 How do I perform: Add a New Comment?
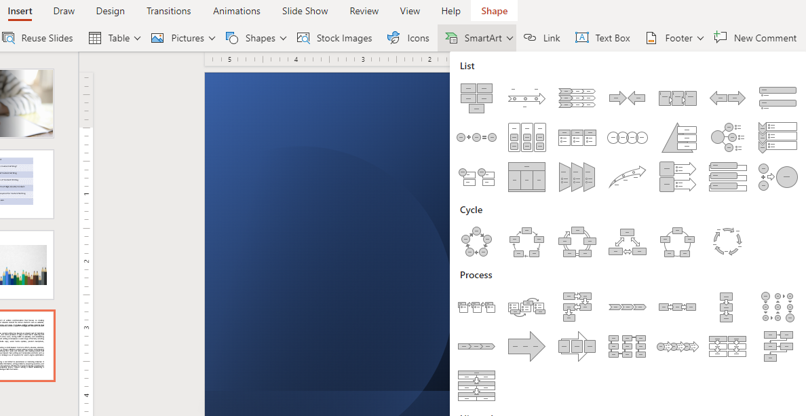(x=755, y=38)
